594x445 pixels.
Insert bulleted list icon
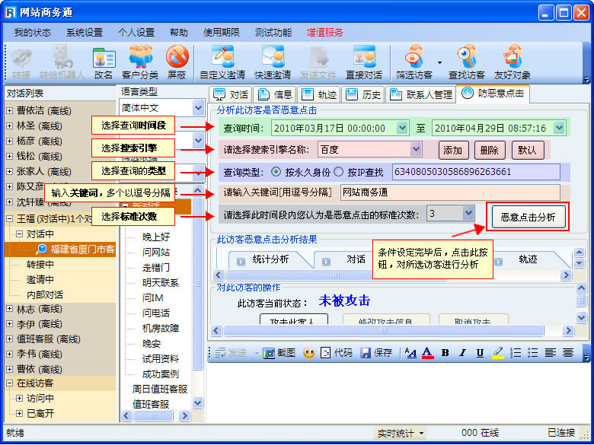532,353
